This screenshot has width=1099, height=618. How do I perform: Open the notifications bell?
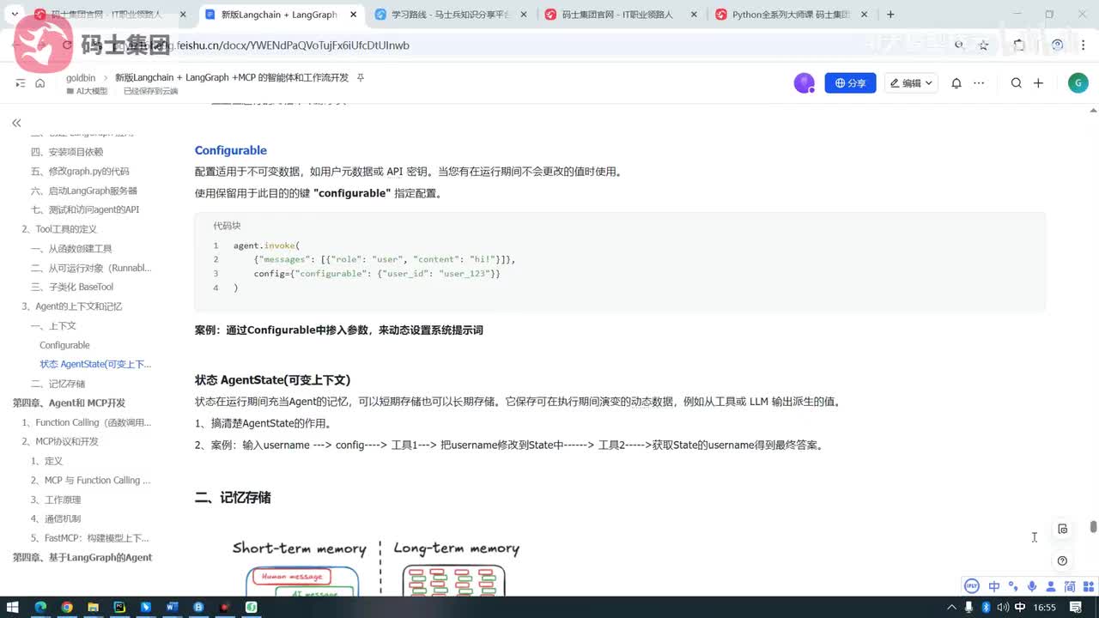(956, 83)
